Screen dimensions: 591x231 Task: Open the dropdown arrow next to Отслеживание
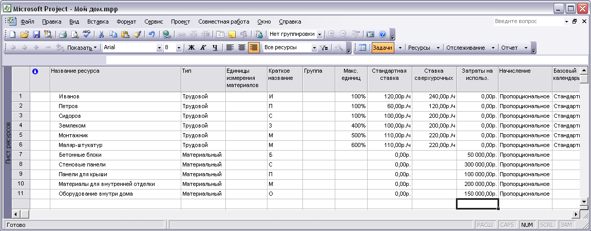pos(492,48)
